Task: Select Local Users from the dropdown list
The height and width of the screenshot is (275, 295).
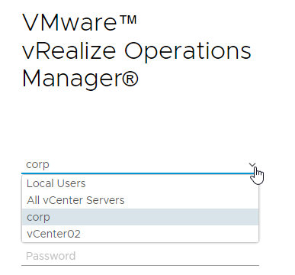Action: click(x=140, y=183)
